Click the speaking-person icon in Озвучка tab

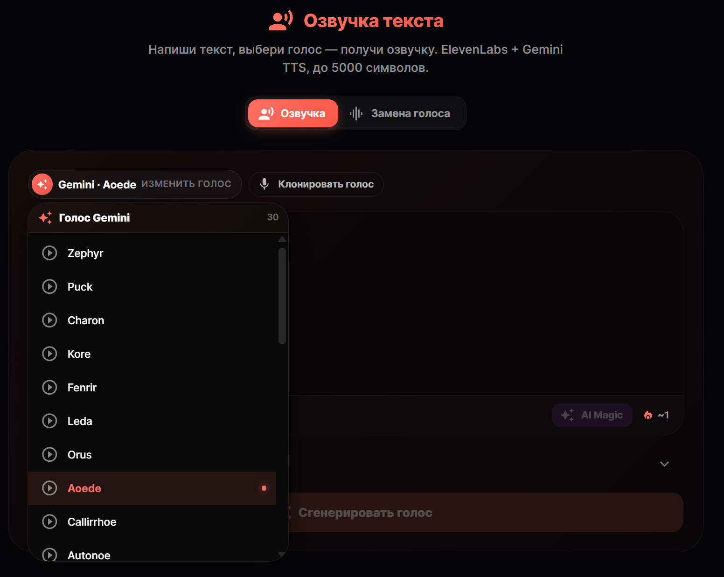266,113
